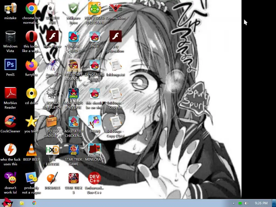Click the green tray status icon
This screenshot has height=207, width=276.
[x=240, y=203]
